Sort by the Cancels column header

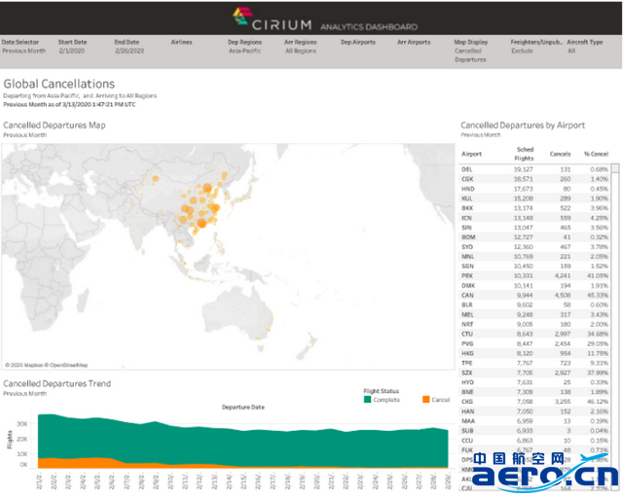561,154
